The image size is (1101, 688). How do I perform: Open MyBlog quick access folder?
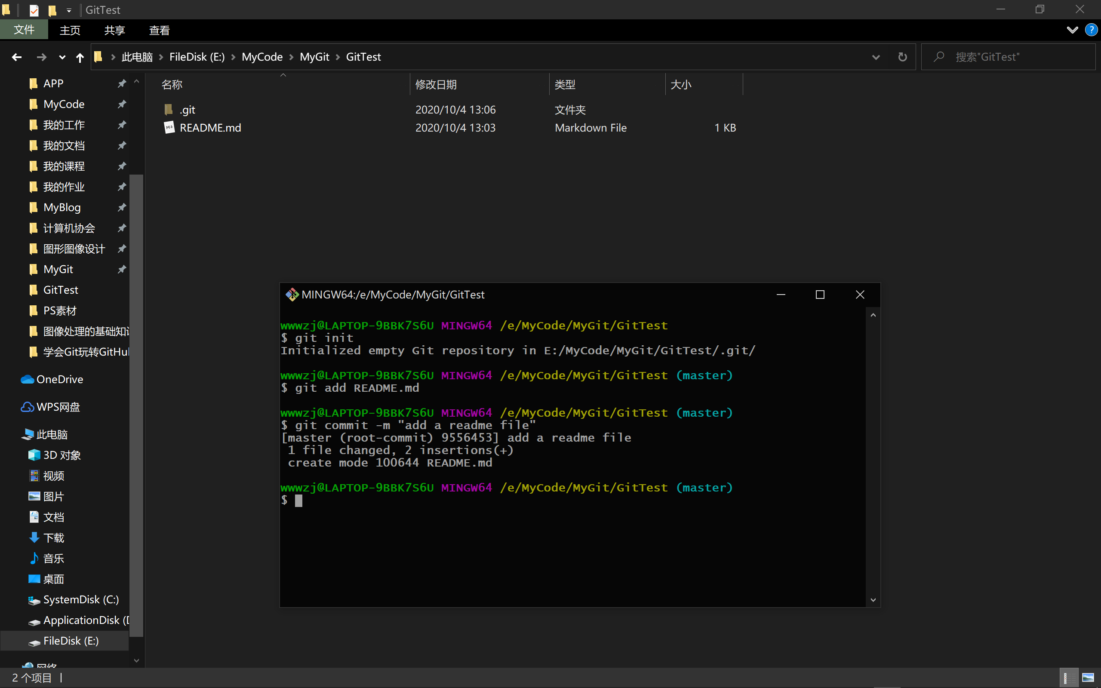tap(62, 208)
